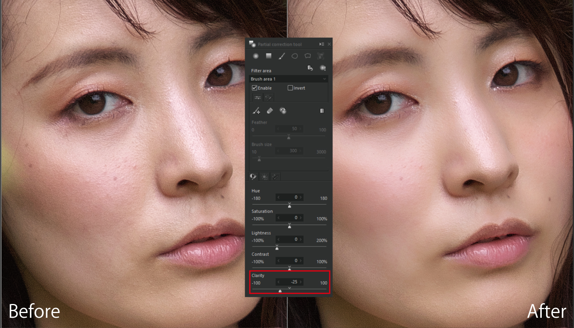Decrease Contrast value with left arrow

point(279,261)
